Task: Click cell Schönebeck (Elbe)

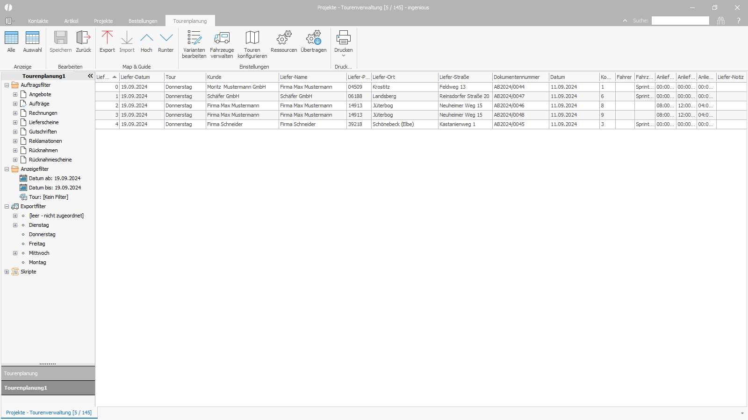Action: click(x=404, y=124)
